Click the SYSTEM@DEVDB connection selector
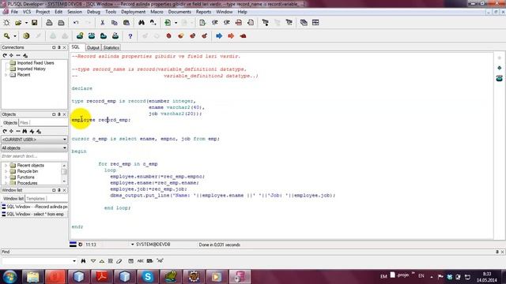 (x=150, y=245)
